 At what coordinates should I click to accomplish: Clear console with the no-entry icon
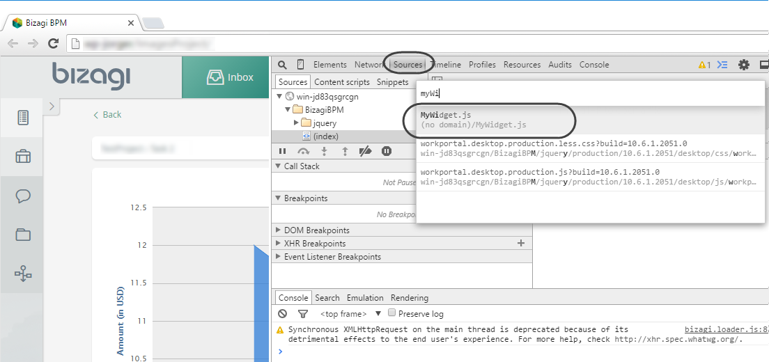[283, 313]
